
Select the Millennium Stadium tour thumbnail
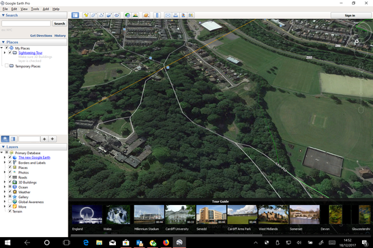click(149, 215)
